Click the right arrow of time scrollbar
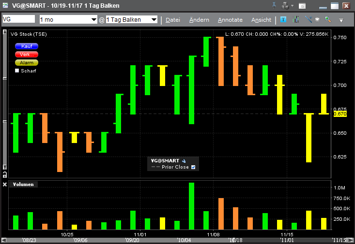 coord(351,240)
